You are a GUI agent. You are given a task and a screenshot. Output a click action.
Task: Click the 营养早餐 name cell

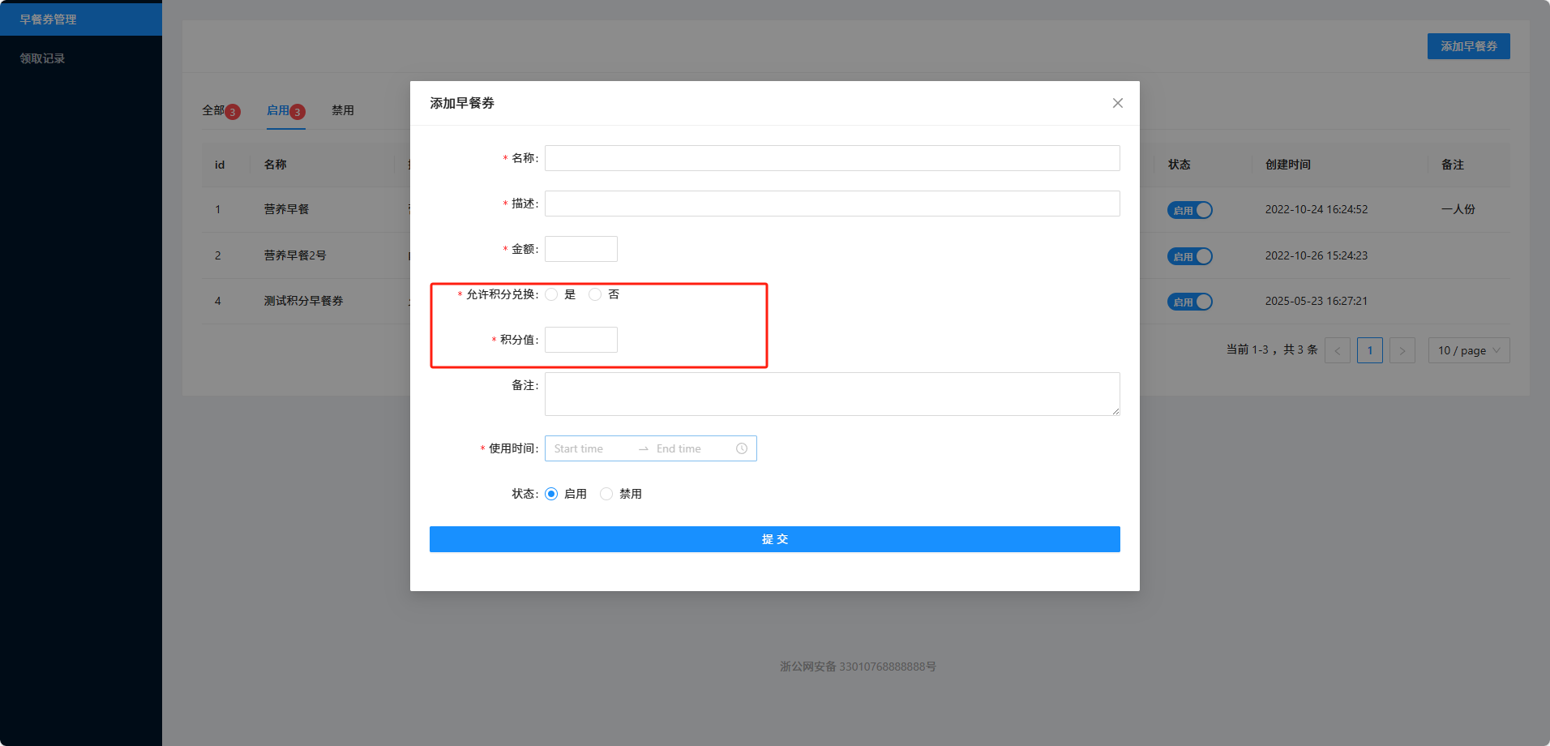coord(286,209)
